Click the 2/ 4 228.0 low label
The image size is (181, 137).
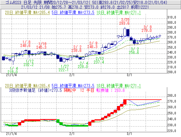tap(83, 65)
